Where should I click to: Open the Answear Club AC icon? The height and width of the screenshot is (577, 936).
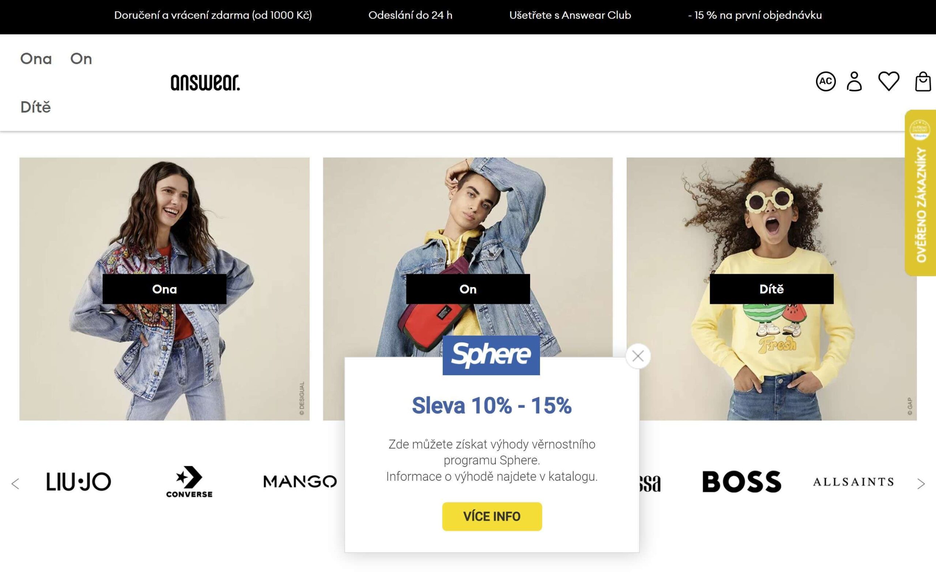coord(825,81)
